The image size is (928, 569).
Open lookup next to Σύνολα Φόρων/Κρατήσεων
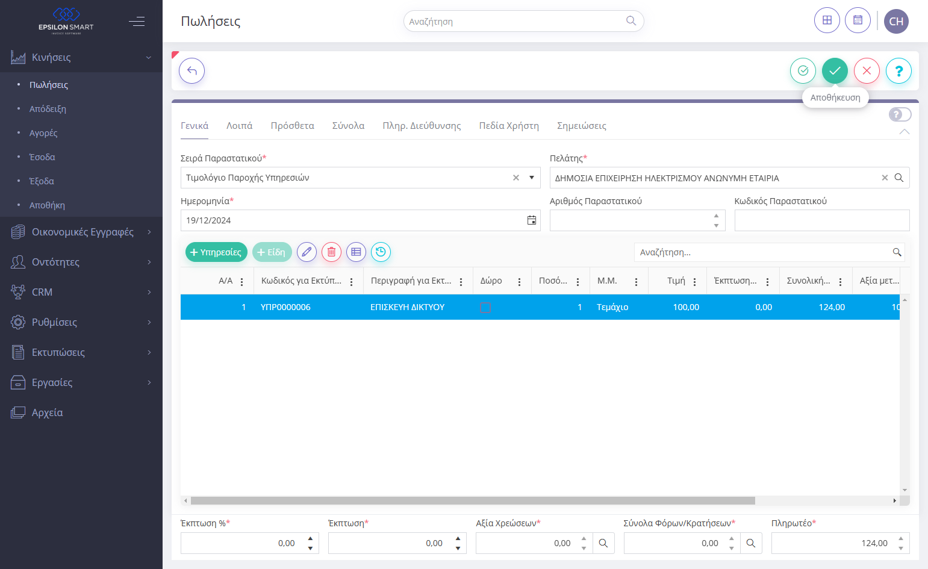[751, 543]
